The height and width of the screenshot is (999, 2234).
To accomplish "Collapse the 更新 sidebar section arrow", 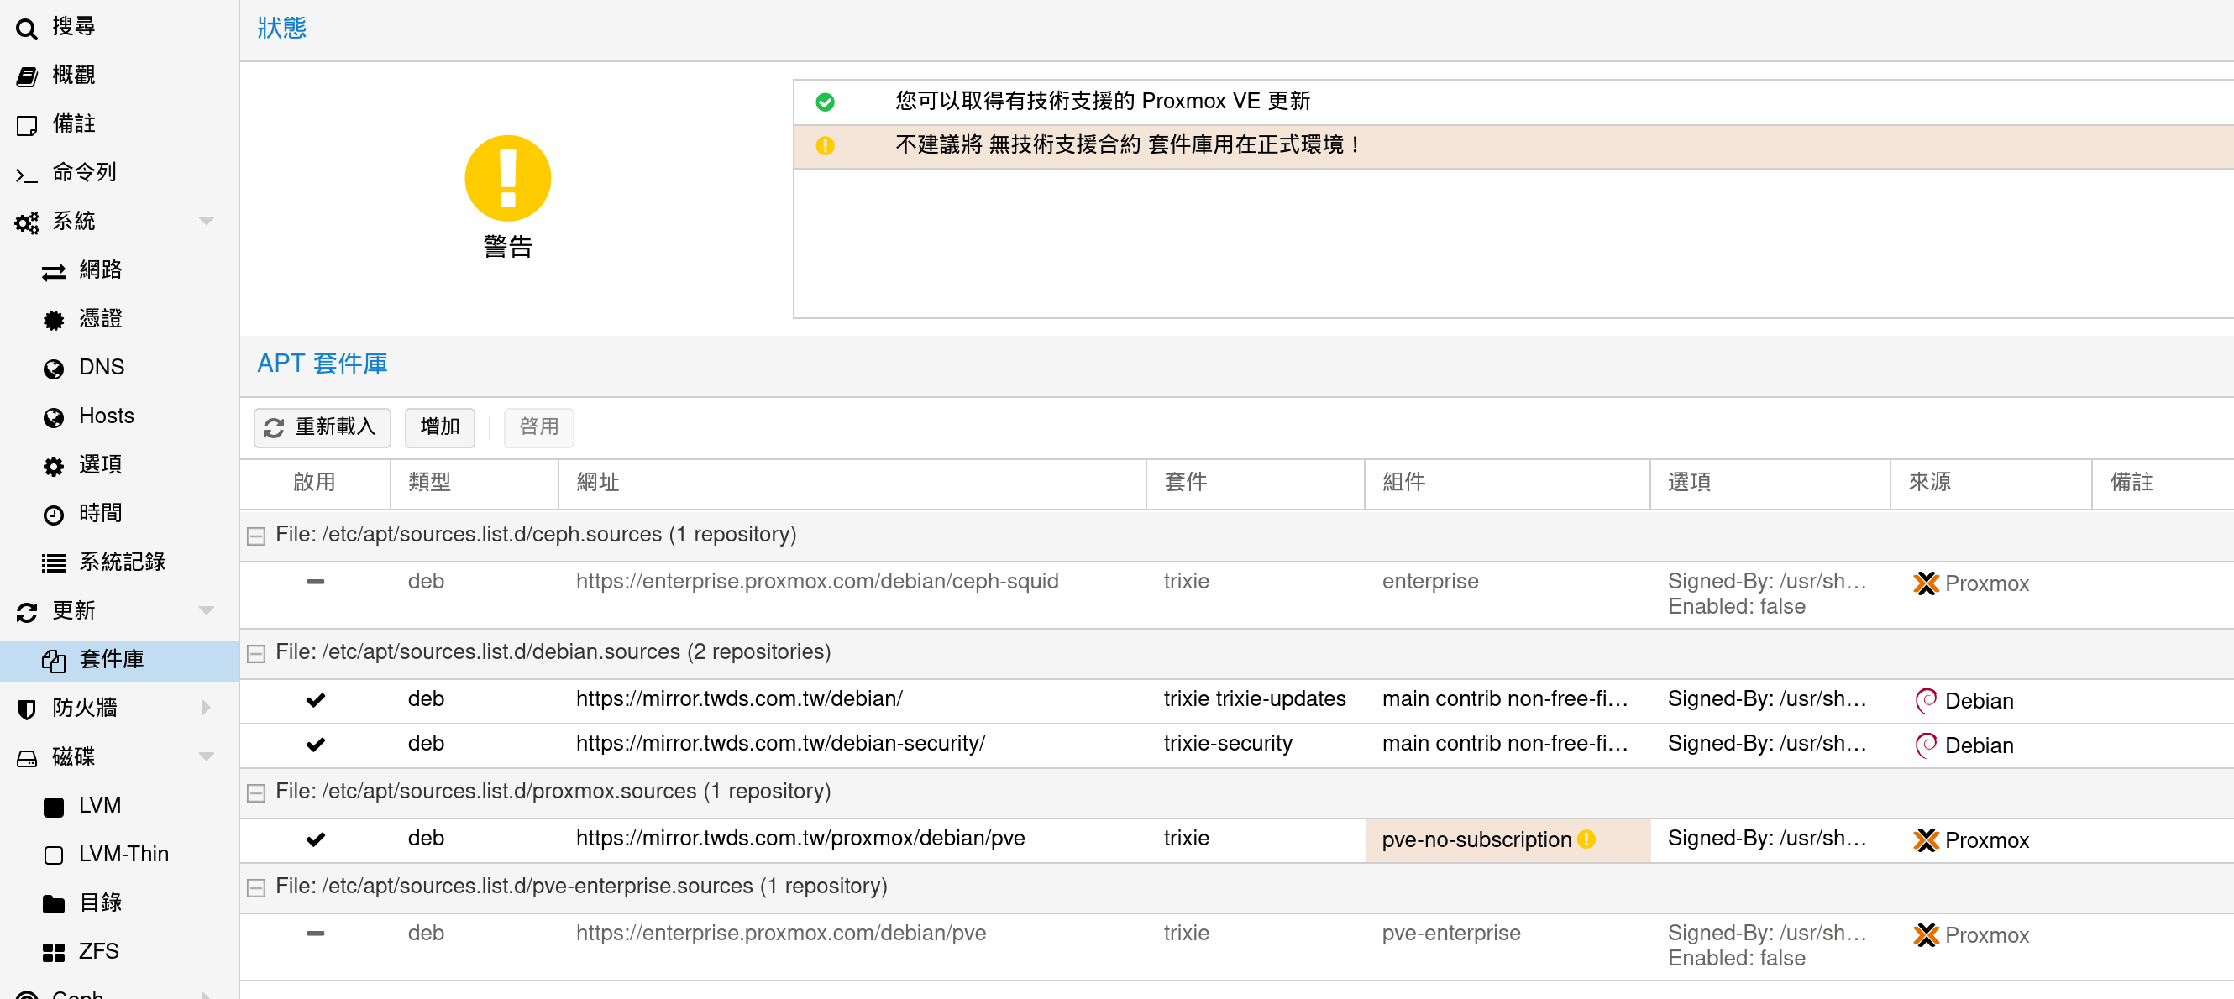I will coord(207,610).
